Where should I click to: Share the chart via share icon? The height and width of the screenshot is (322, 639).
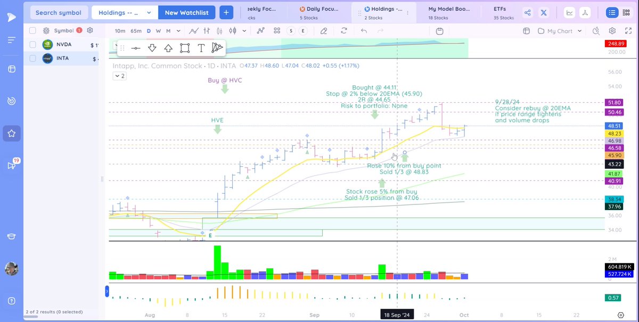tap(527, 12)
